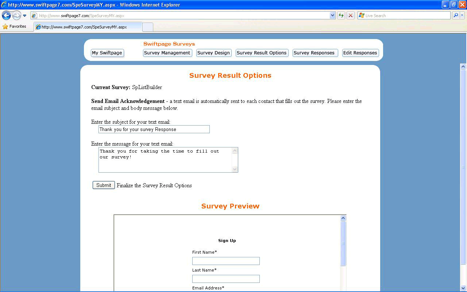Open the new blank tab button
Image resolution: width=467 pixels, height=292 pixels.
tap(147, 27)
